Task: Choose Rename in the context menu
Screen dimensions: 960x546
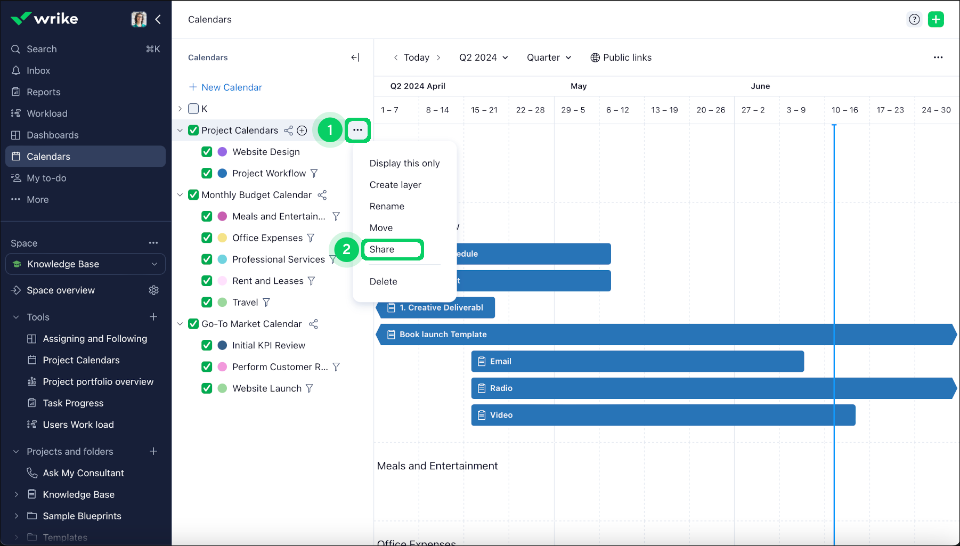Action: click(387, 206)
